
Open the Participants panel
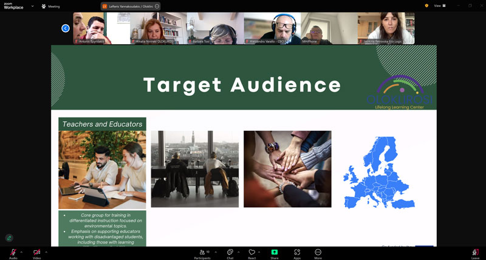coord(202,252)
